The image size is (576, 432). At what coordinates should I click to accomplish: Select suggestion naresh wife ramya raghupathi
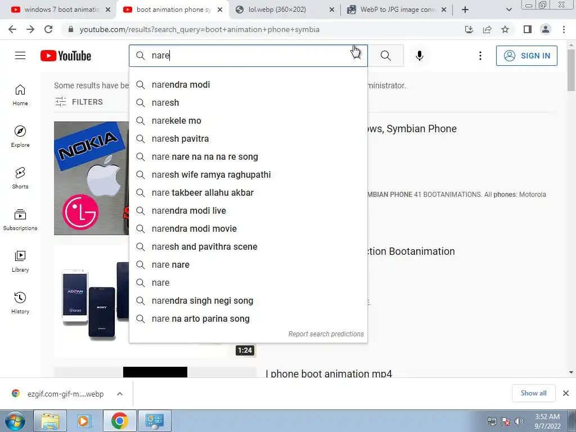coord(248,174)
